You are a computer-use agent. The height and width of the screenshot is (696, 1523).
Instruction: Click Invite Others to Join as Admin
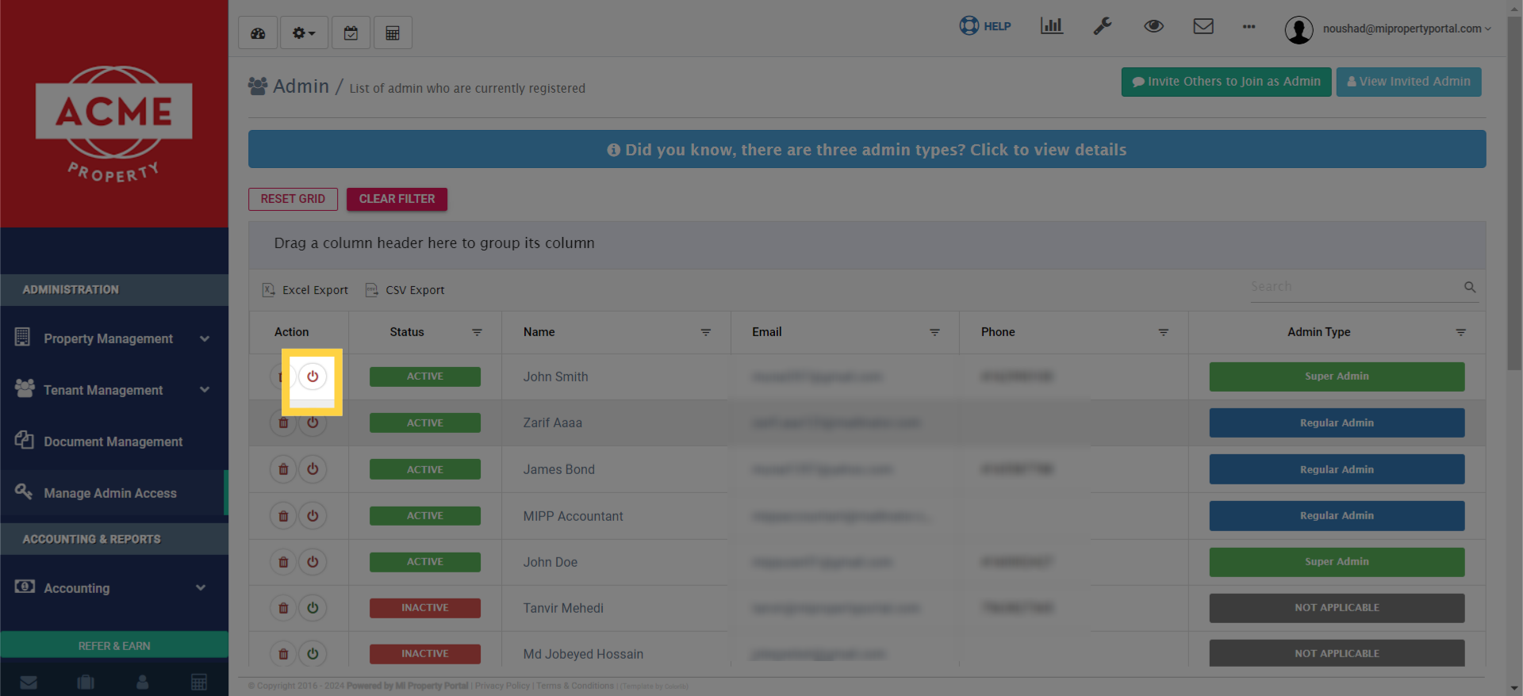1226,82
